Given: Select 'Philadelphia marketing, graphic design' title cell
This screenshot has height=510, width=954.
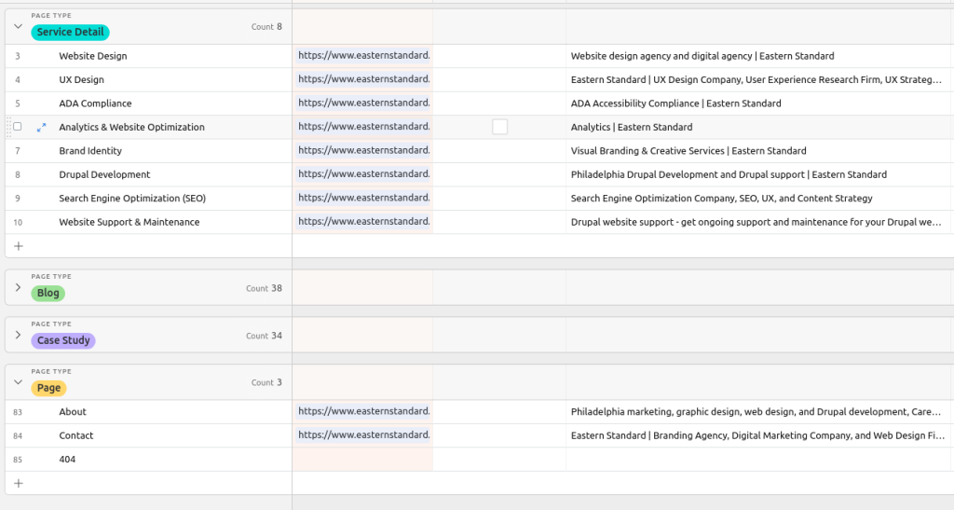Looking at the screenshot, I should click(x=759, y=412).
